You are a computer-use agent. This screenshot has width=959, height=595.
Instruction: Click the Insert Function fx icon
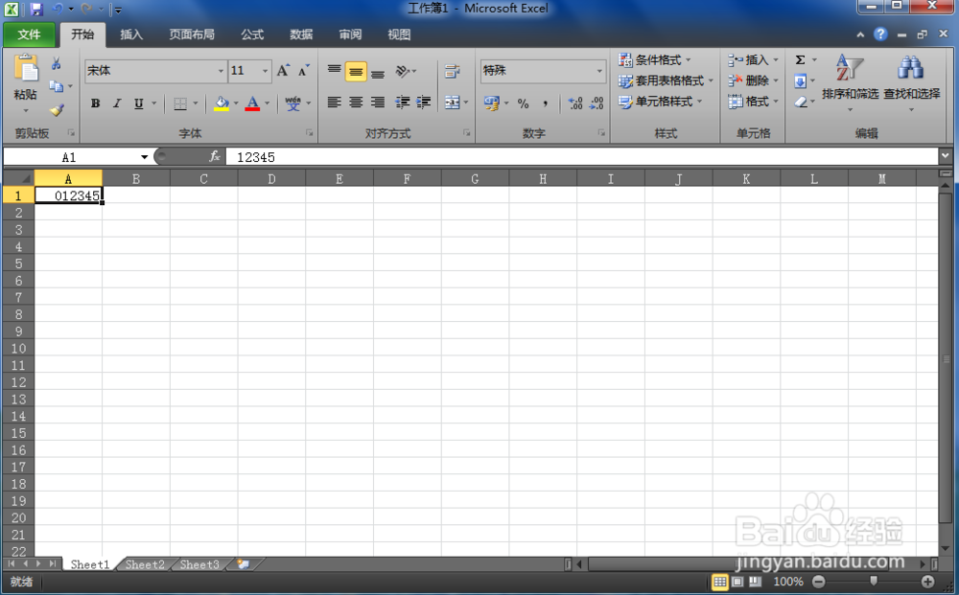215,157
